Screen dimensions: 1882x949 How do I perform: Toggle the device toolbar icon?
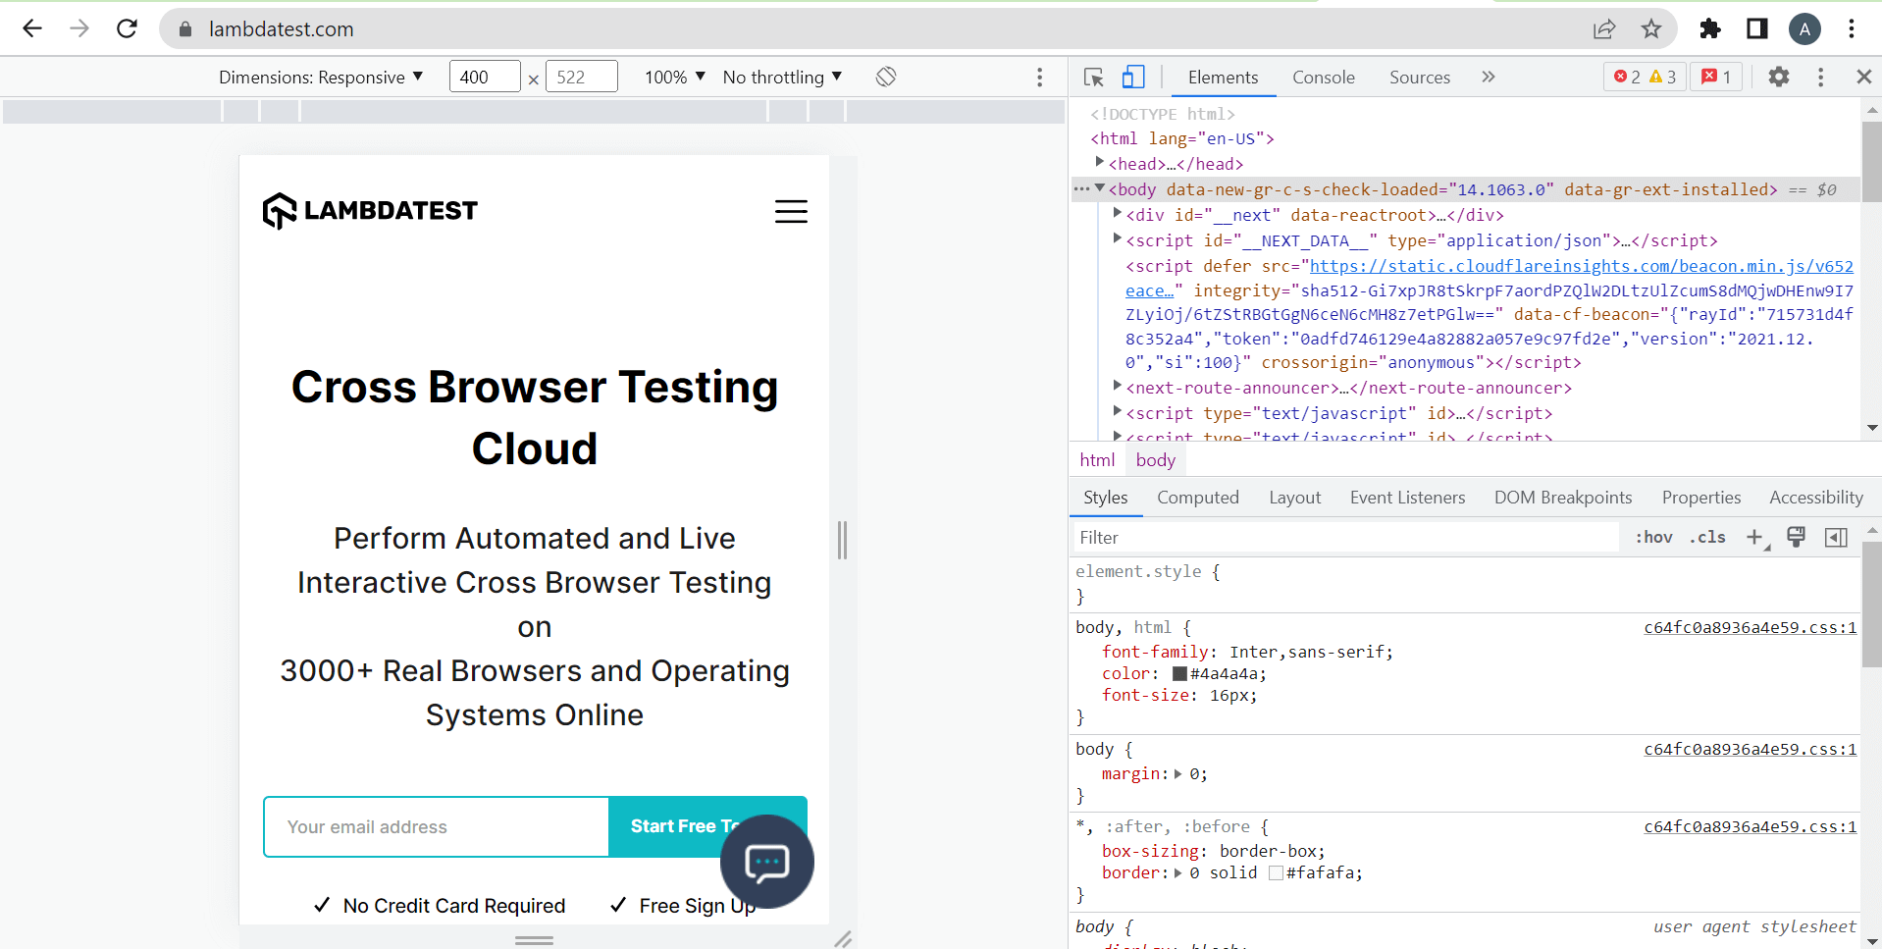click(x=1133, y=78)
